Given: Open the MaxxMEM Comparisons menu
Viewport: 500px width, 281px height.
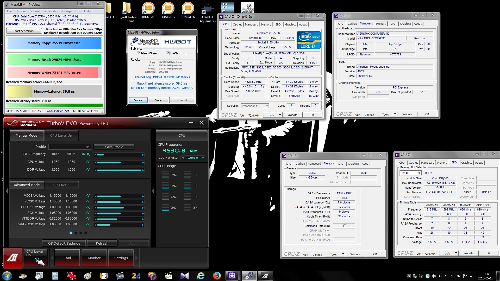Looking at the screenshot, I should tap(71, 11).
